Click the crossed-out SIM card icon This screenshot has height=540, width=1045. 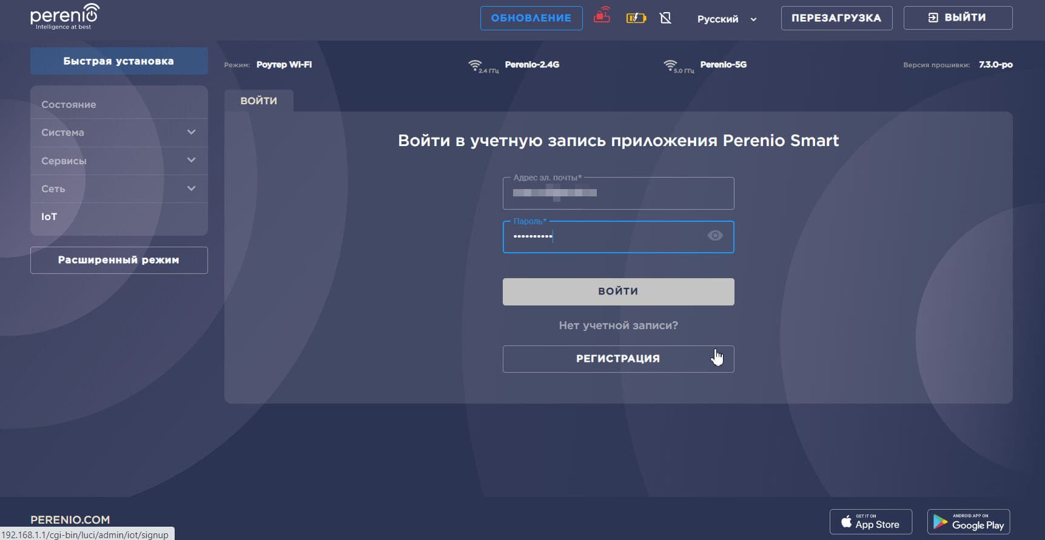tap(665, 18)
